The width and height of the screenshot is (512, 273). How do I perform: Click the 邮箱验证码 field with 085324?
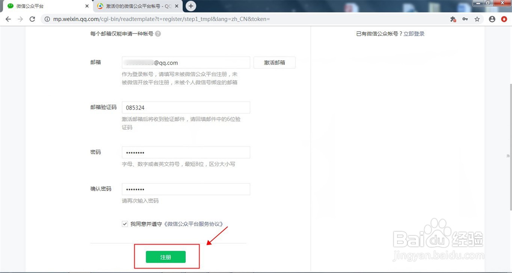(x=186, y=107)
